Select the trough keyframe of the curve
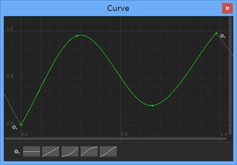Viewport: 237px width, 165px height. click(x=152, y=106)
